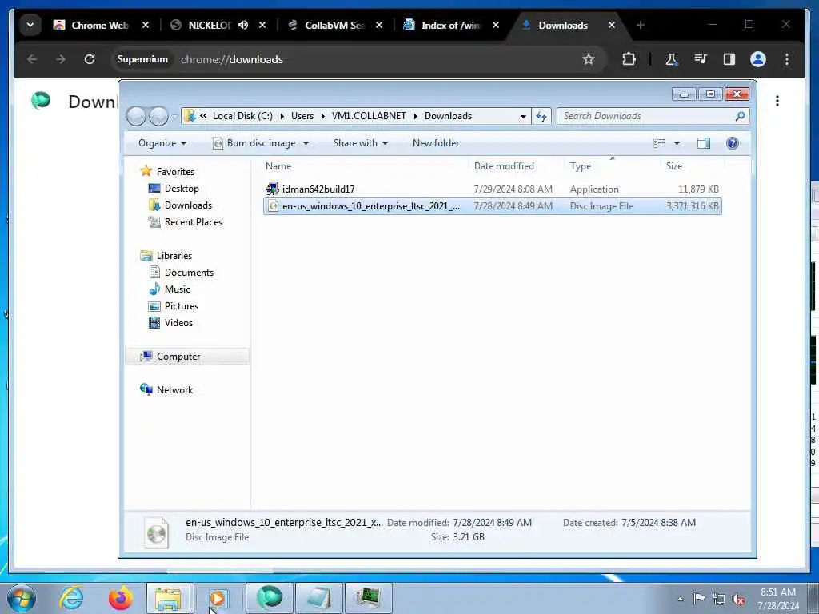Open Windows Media Player taskbar icon
The height and width of the screenshot is (614, 819).
pyautogui.click(x=218, y=598)
